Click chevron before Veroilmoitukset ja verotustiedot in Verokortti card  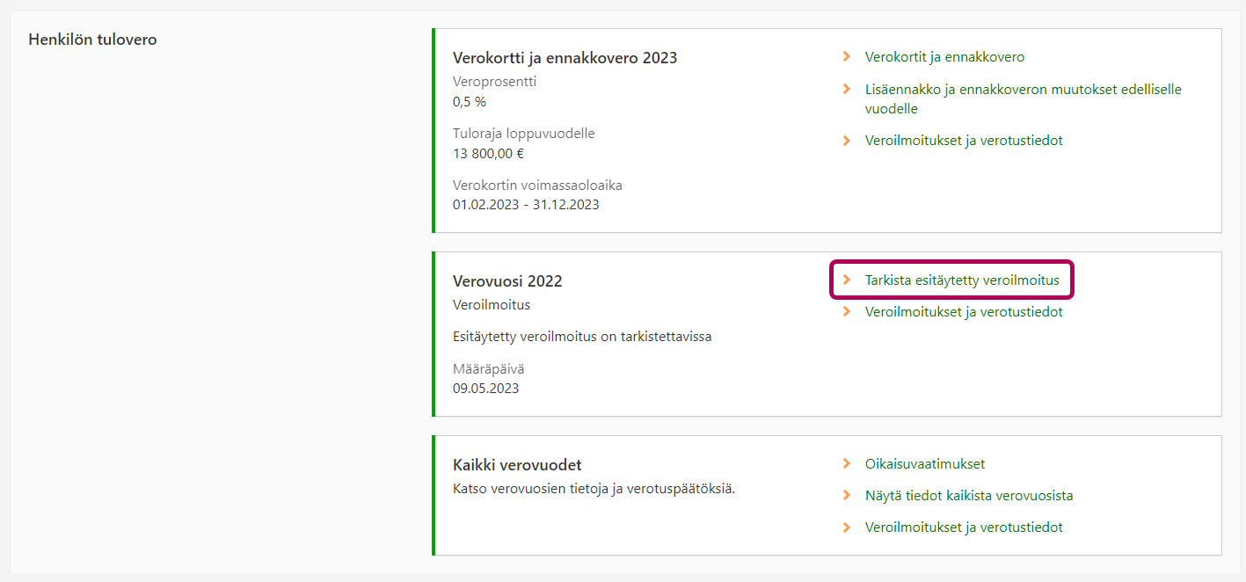click(846, 141)
